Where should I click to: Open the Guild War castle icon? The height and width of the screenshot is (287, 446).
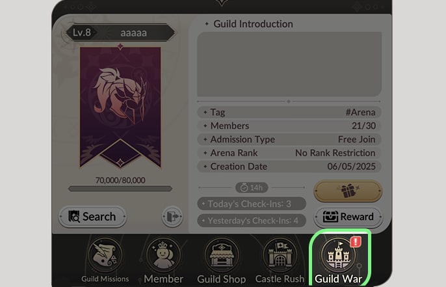(338, 255)
